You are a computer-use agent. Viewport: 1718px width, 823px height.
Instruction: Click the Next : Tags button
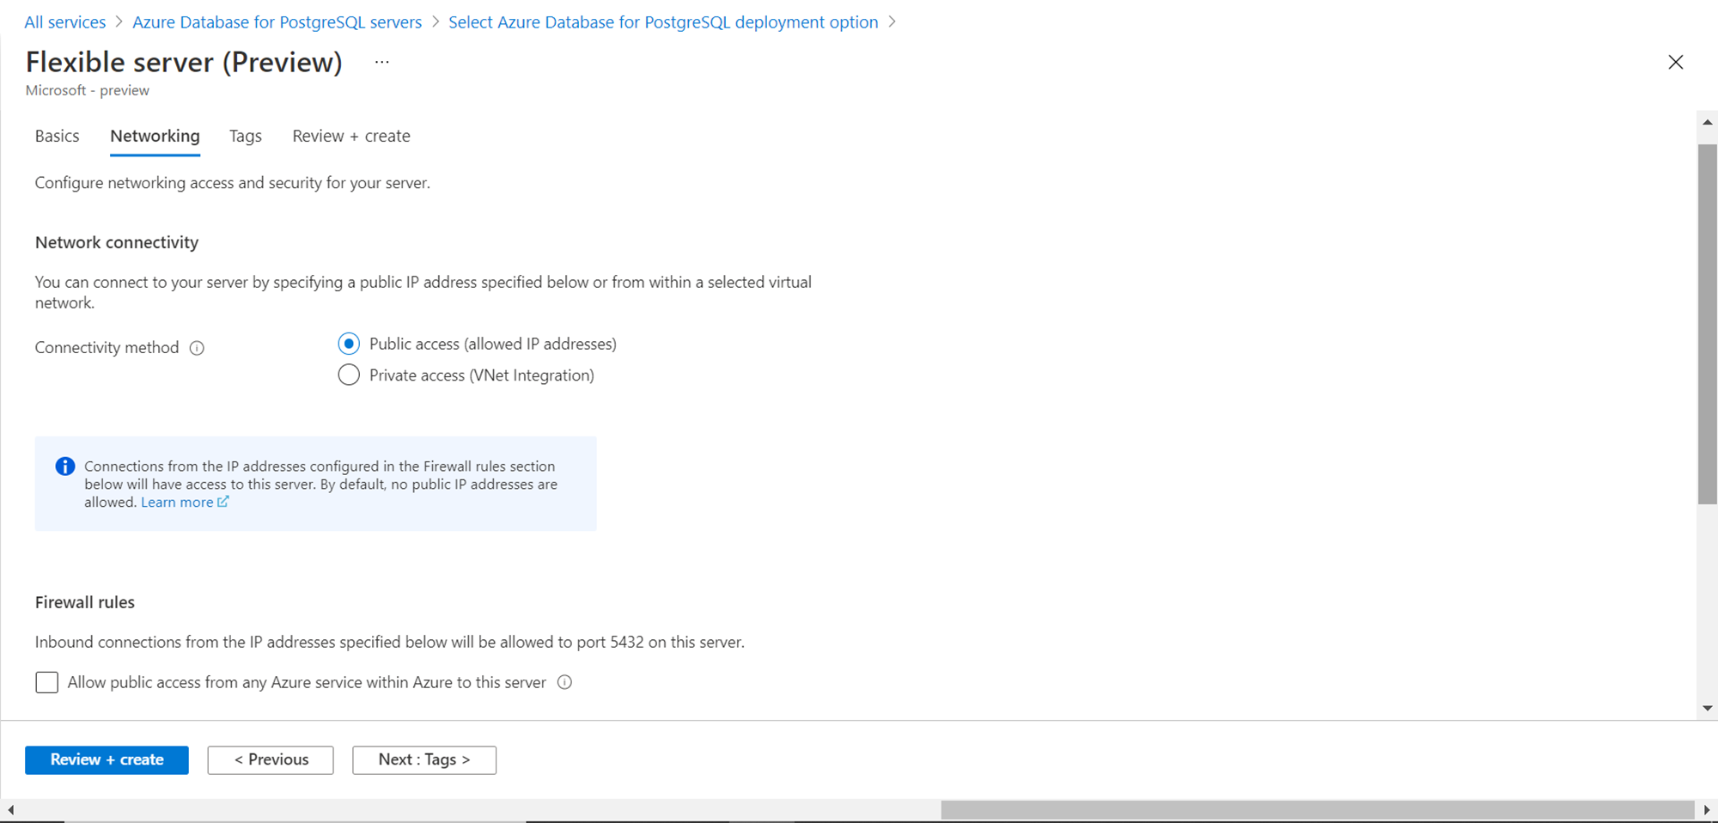point(424,759)
